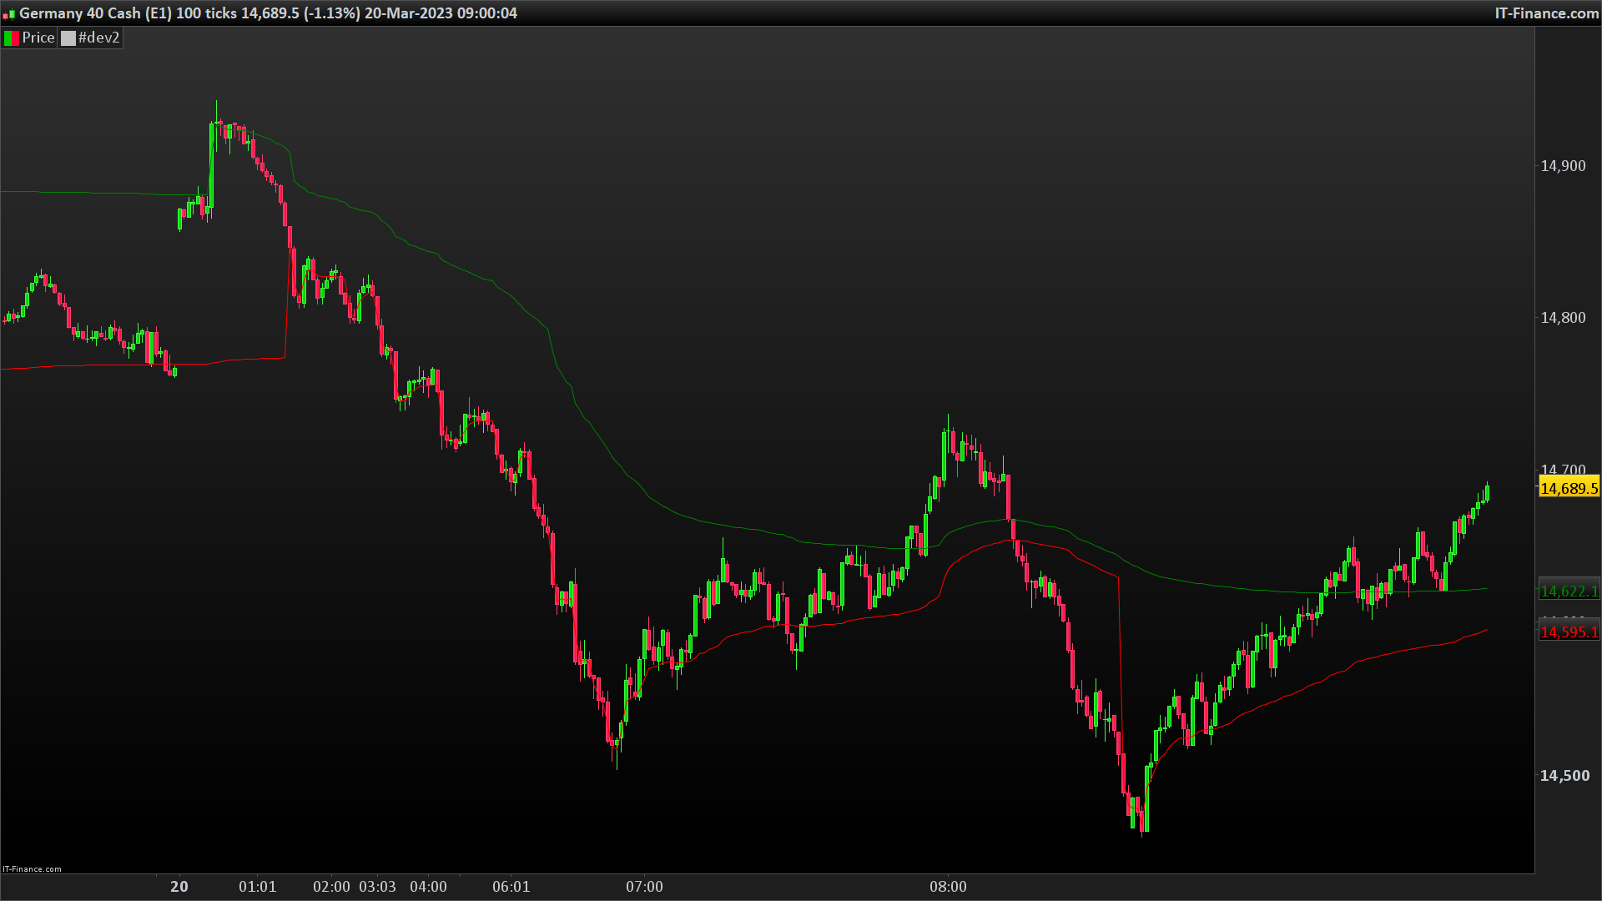Click the grey #dev2 indicator swatch
Viewport: 1602px width, 901px height.
coord(68,38)
